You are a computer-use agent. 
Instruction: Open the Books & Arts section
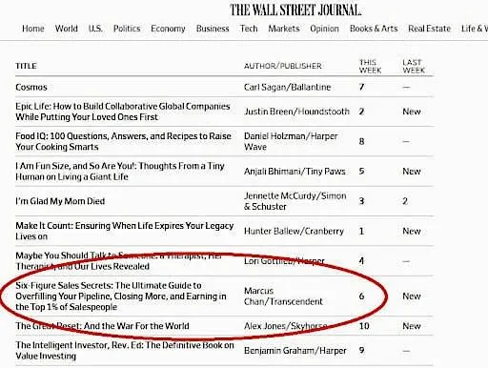[374, 29]
